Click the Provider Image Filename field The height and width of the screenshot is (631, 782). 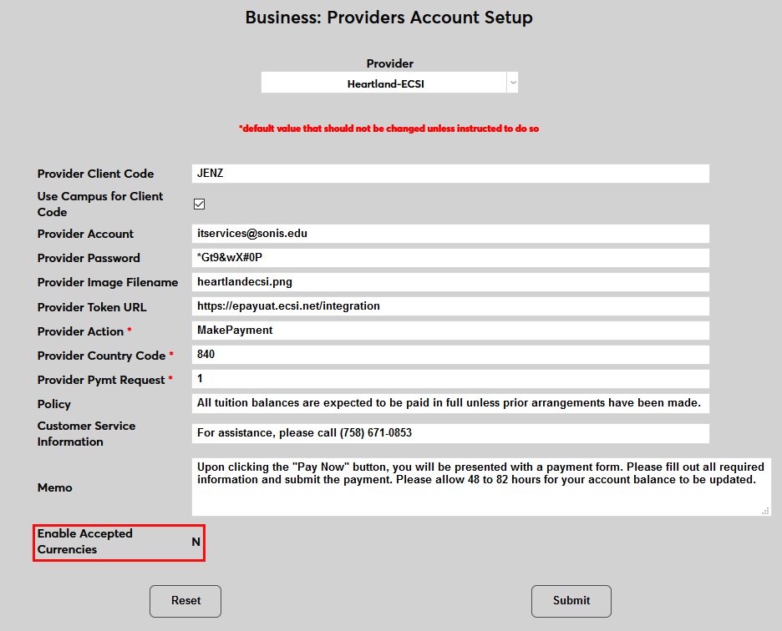[x=450, y=282]
